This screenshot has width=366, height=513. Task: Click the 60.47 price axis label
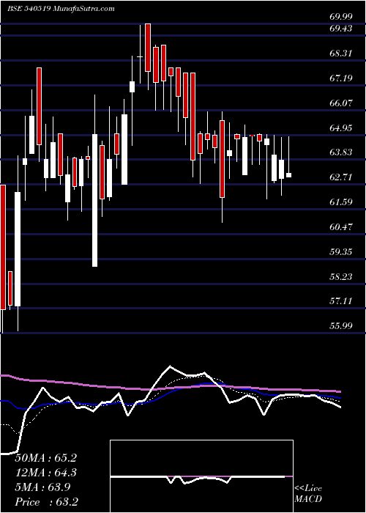pos(340,226)
